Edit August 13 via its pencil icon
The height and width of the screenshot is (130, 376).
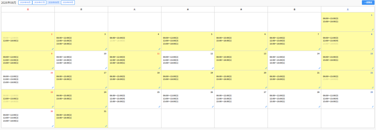click(266, 68)
